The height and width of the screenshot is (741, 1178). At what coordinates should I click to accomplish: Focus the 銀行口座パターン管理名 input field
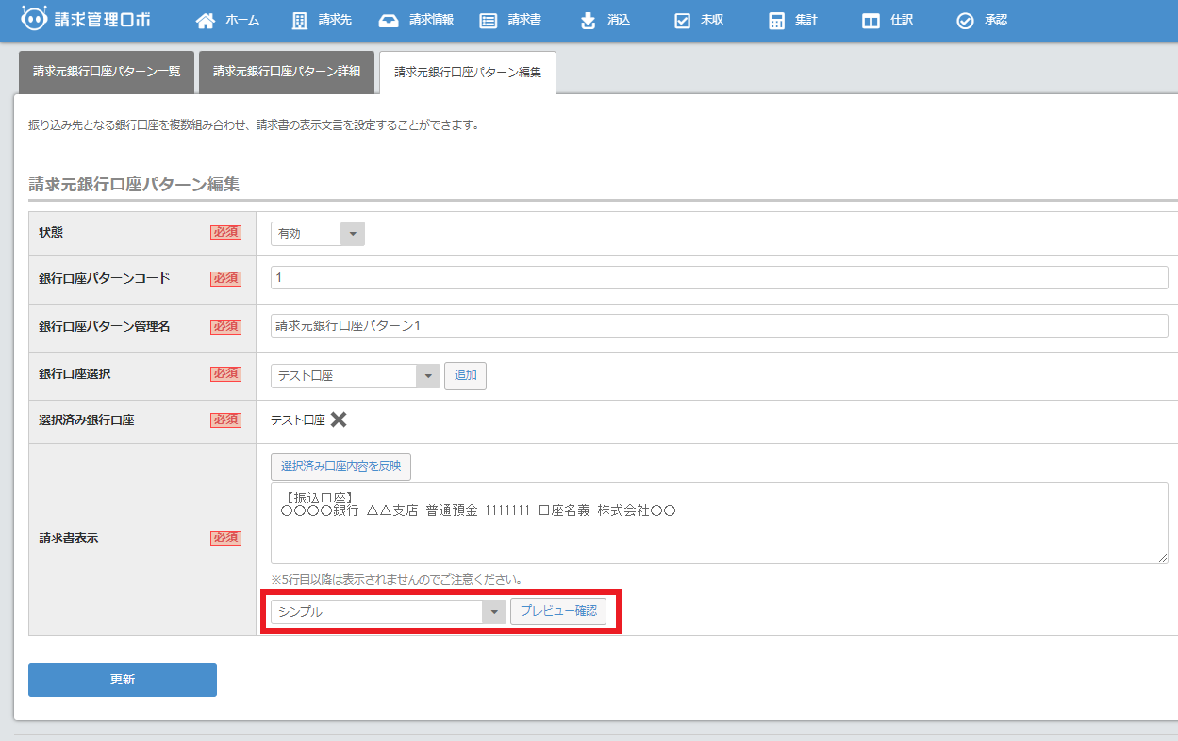click(720, 325)
